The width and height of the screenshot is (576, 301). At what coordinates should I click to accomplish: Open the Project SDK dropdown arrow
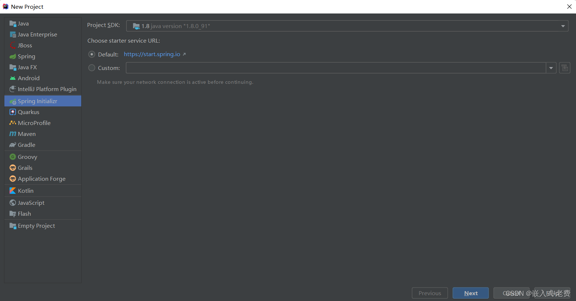pos(563,26)
